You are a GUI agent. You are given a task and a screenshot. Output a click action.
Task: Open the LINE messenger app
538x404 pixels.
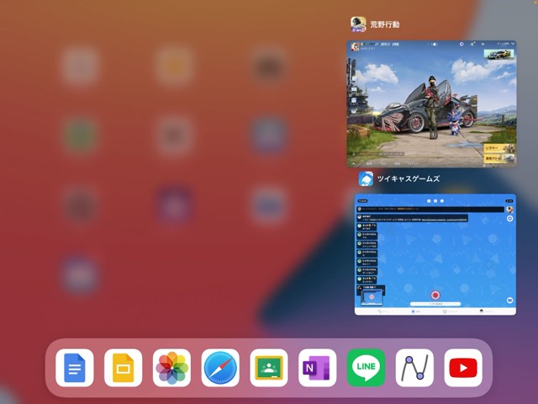tap(367, 368)
